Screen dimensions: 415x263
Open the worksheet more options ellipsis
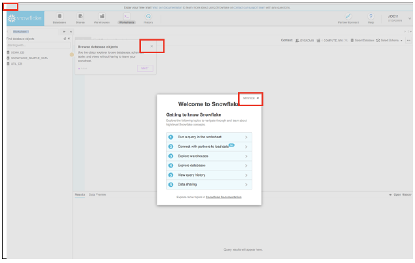[408, 41]
